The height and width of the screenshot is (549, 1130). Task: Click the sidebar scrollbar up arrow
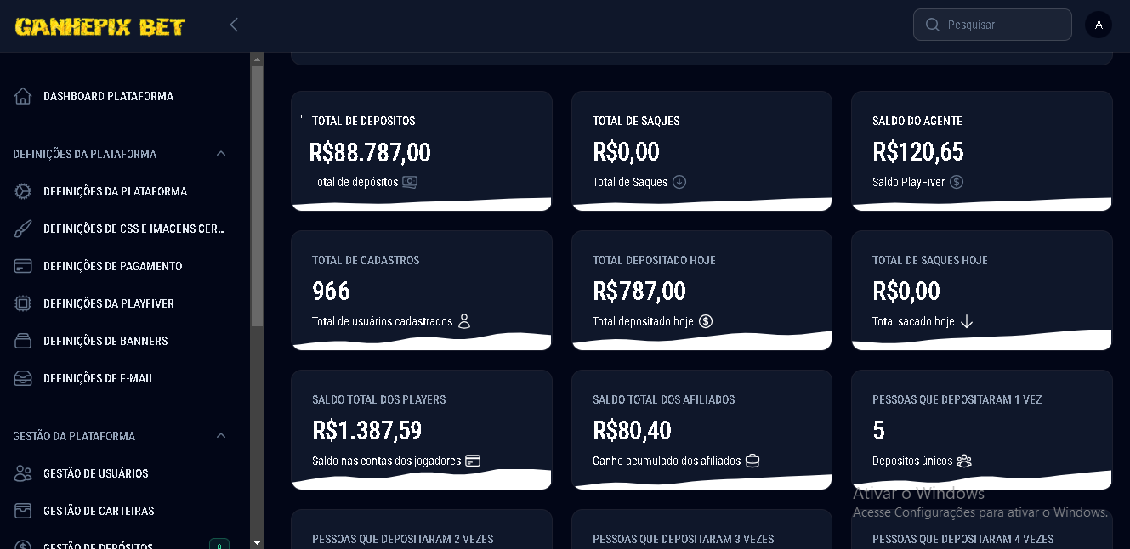coord(257,59)
